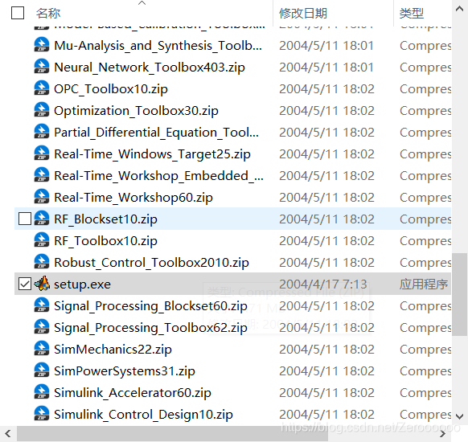This screenshot has height=442, width=468.
Task: Click the zip icon beside RF_Blockset10.zip
Action: (x=42, y=219)
